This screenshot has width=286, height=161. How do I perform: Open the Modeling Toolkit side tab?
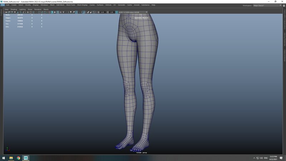point(285,38)
